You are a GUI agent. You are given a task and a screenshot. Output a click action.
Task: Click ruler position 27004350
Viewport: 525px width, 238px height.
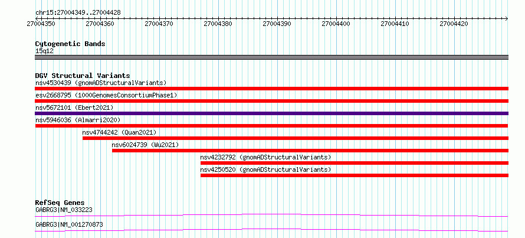coord(41,24)
